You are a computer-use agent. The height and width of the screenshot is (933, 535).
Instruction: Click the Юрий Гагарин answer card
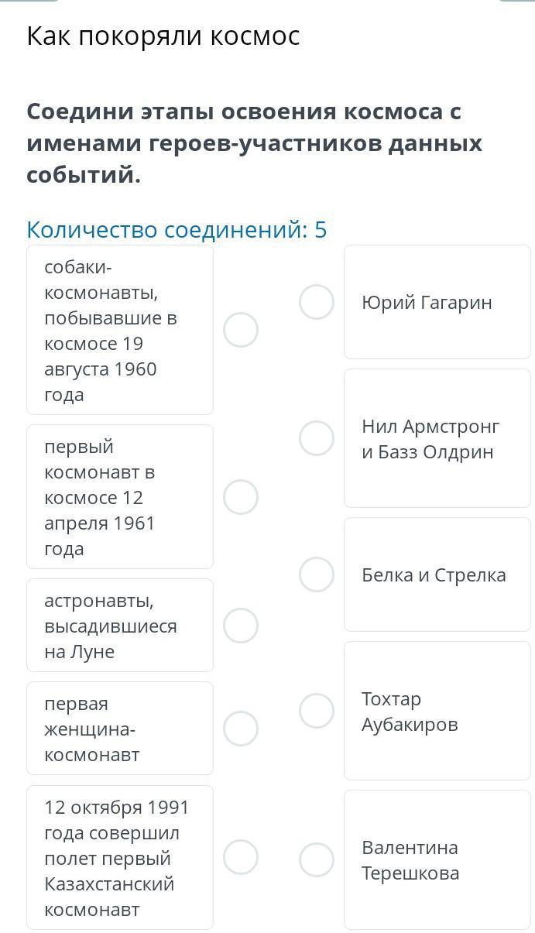pyautogui.click(x=437, y=302)
